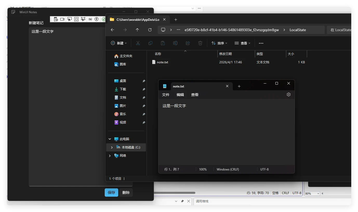Click the camera icon in debug toolbar

tap(62, 19)
